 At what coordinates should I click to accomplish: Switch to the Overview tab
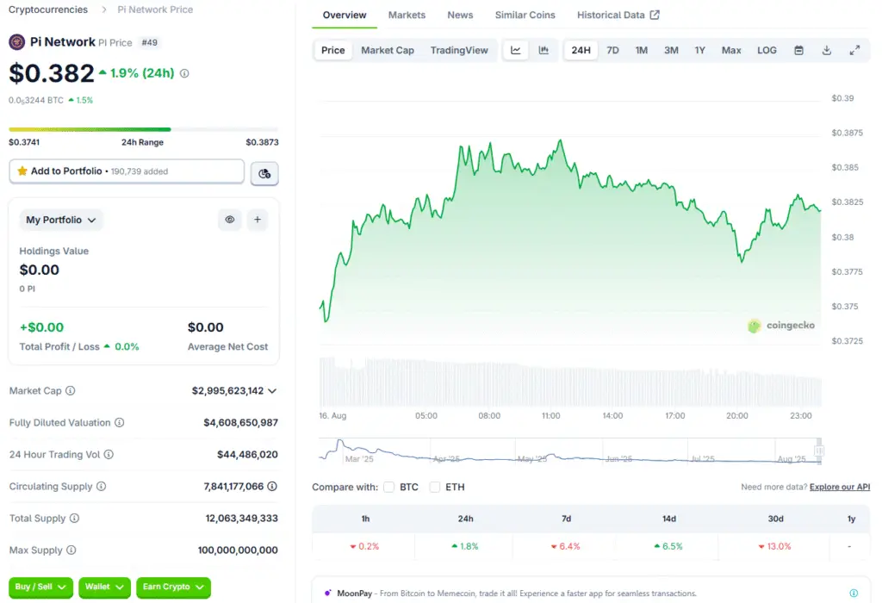[x=345, y=16]
